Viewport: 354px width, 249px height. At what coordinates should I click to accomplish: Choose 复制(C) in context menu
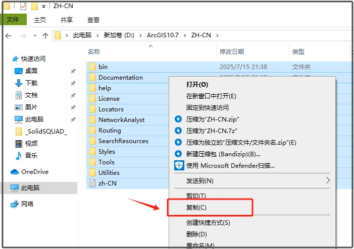[x=196, y=208]
